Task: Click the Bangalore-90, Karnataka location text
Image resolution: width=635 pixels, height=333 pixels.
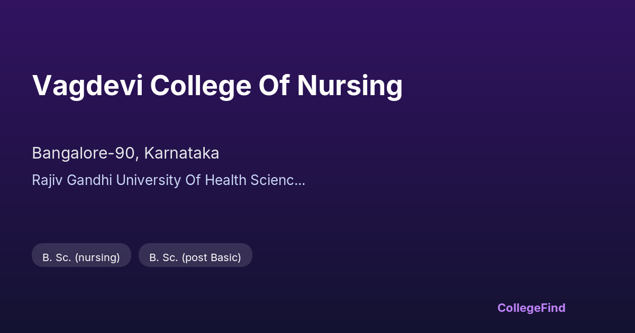Action: (125, 153)
